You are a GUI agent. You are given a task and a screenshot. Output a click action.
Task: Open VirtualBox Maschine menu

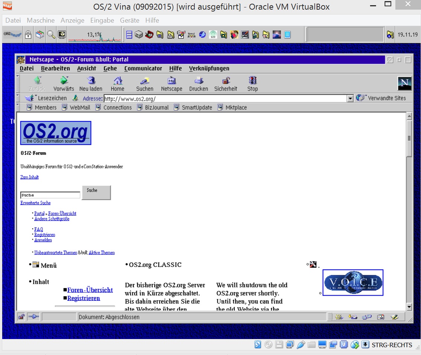[41, 20]
